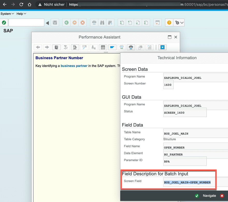Click the red X cancel icon in Technical Information footer
The height and width of the screenshot is (202, 228).
tap(222, 196)
